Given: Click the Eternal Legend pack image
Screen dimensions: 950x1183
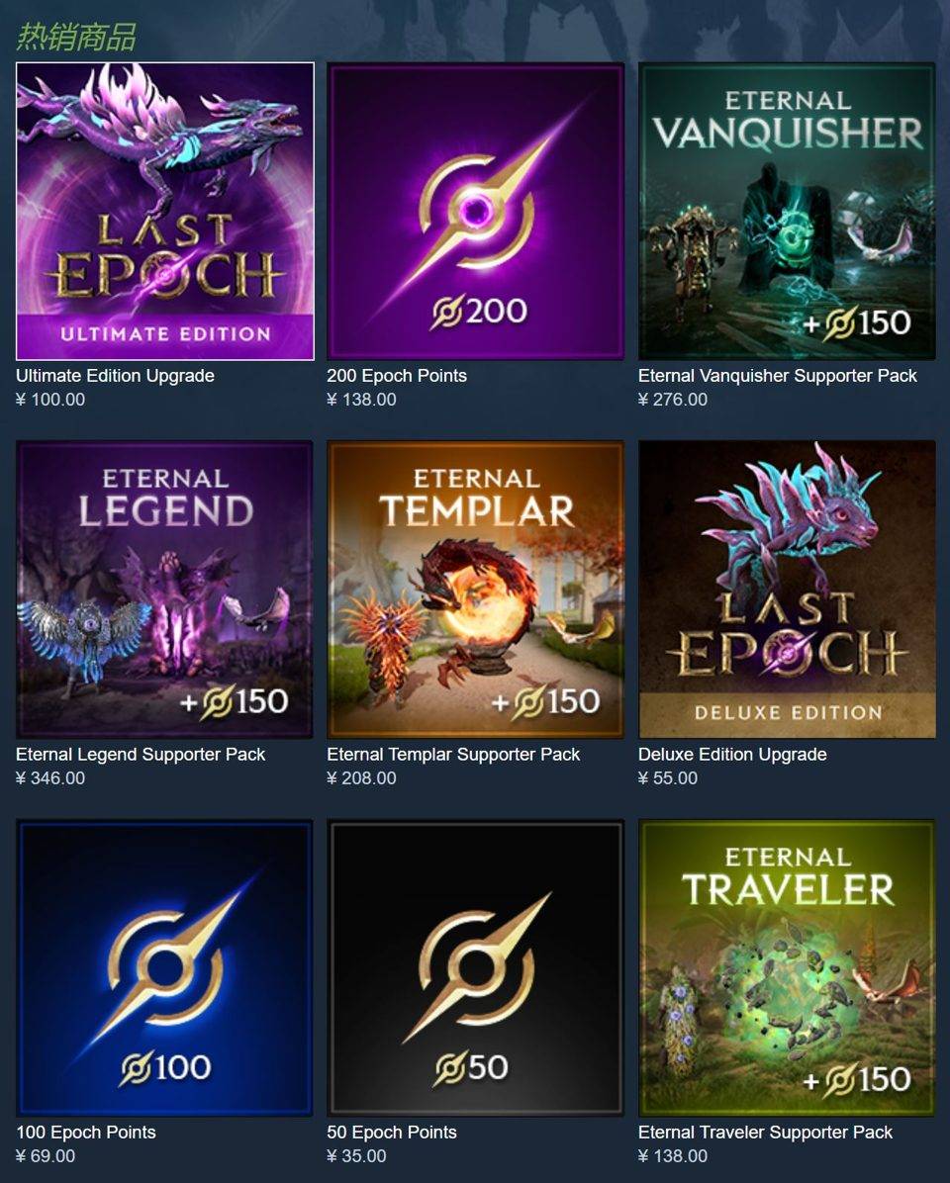Looking at the screenshot, I should (x=164, y=590).
